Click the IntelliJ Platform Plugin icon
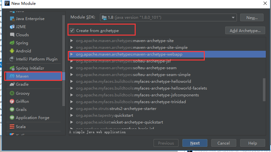This screenshot has width=271, height=152. pos(12,59)
